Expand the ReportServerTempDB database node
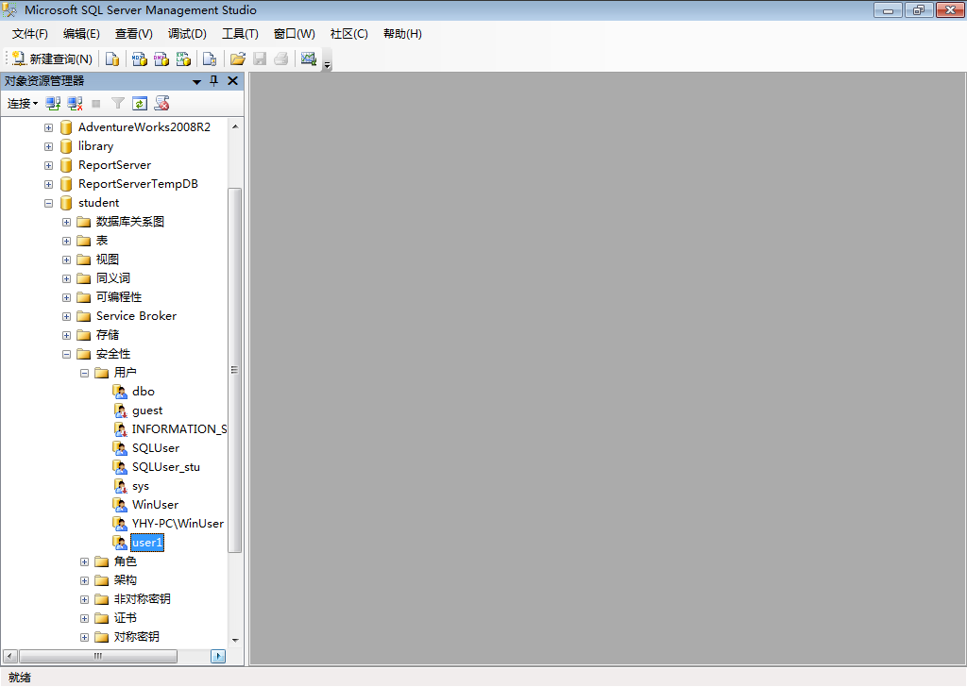This screenshot has width=967, height=687. pyautogui.click(x=49, y=184)
